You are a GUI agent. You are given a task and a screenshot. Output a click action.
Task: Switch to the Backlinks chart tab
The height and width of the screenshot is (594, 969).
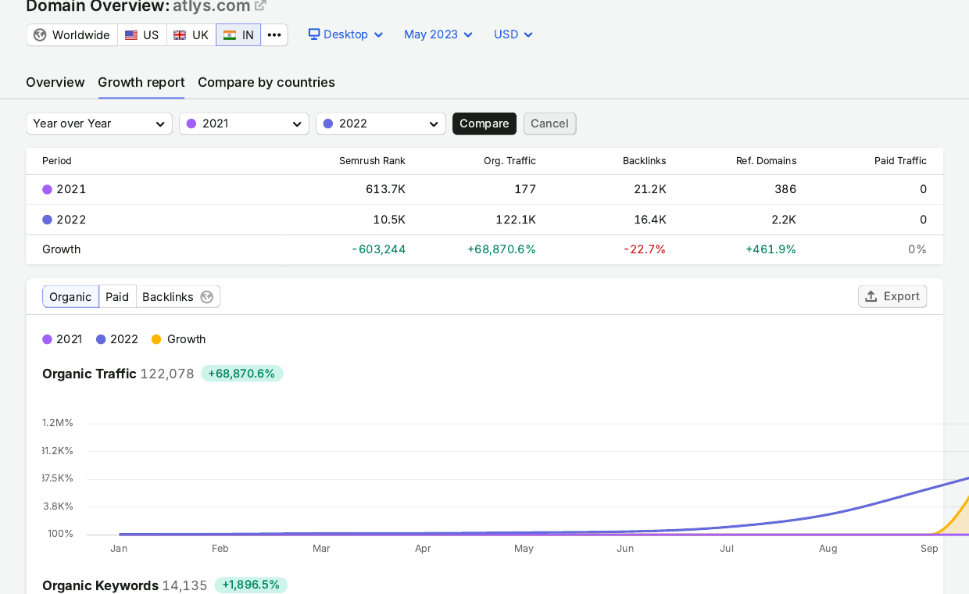point(178,297)
